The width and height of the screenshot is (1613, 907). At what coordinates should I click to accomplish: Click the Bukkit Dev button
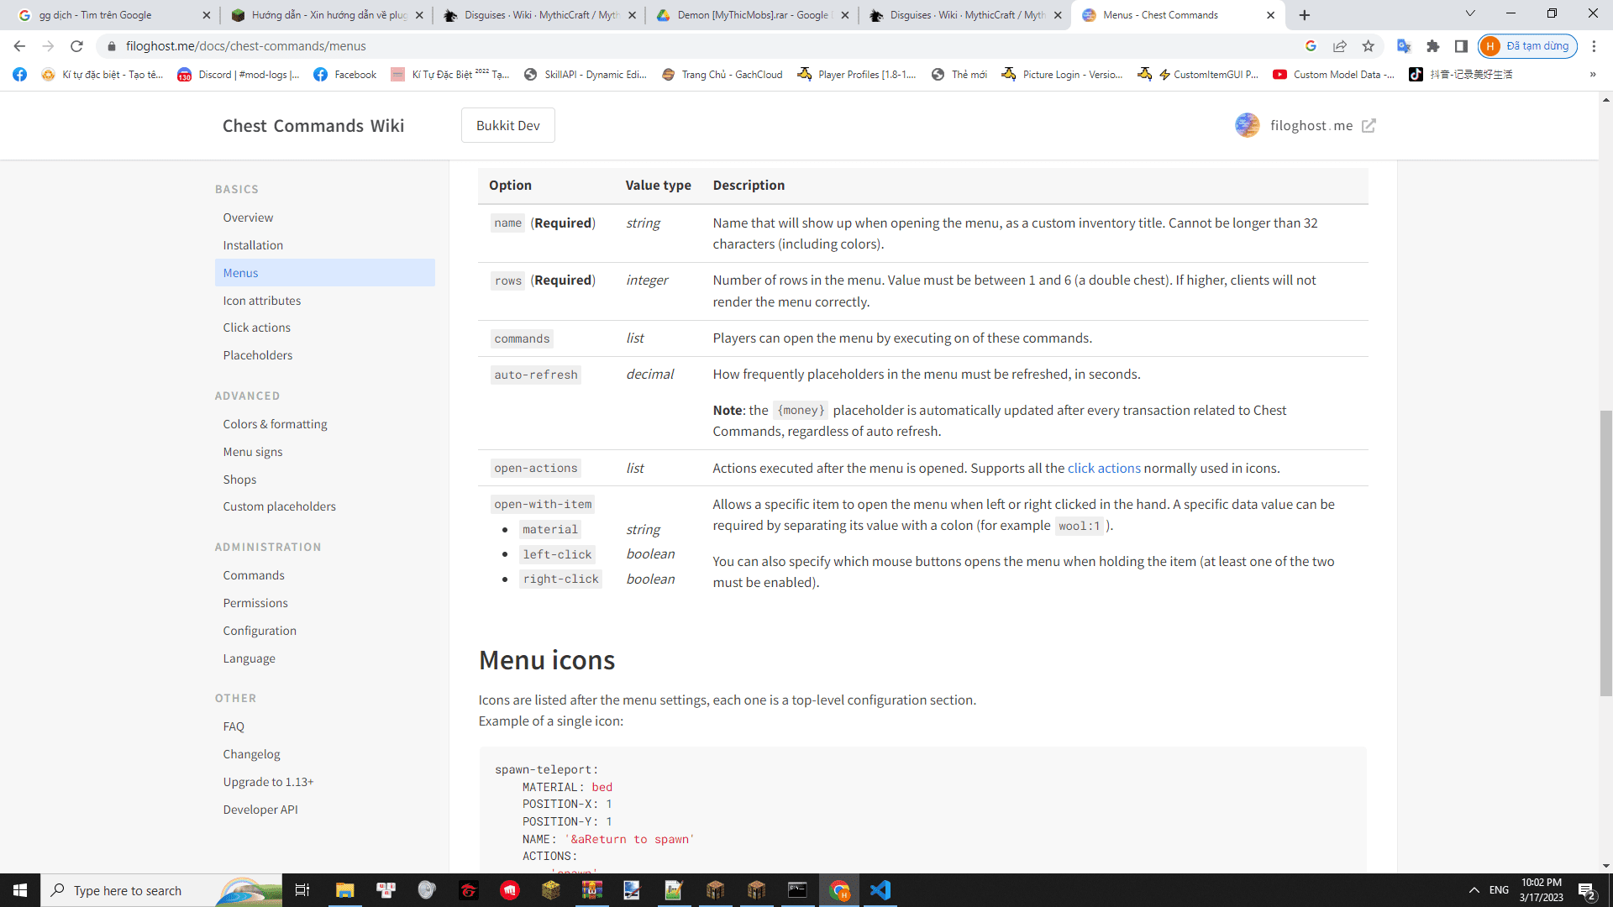(507, 126)
